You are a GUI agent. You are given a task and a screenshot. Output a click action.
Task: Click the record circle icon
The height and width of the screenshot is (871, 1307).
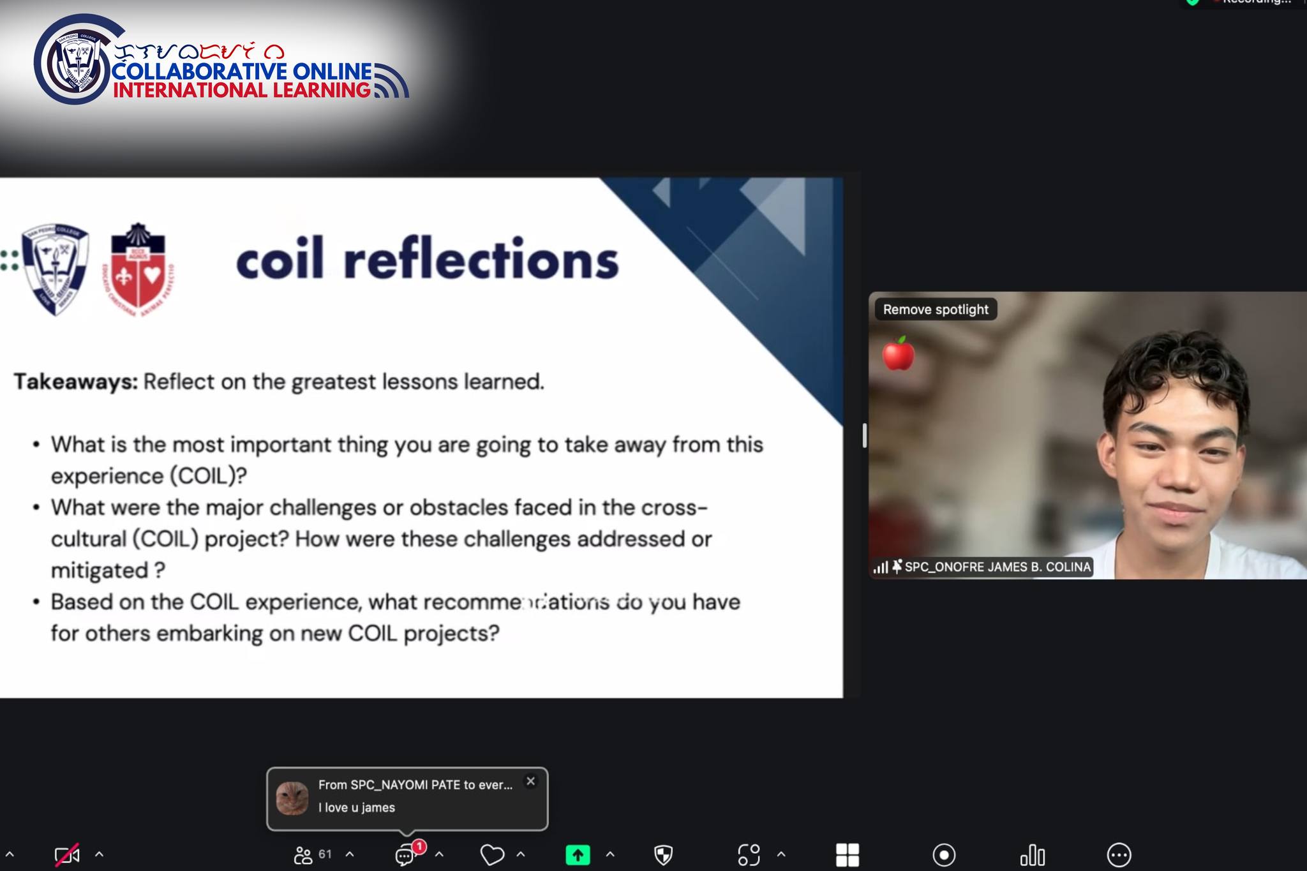(944, 855)
